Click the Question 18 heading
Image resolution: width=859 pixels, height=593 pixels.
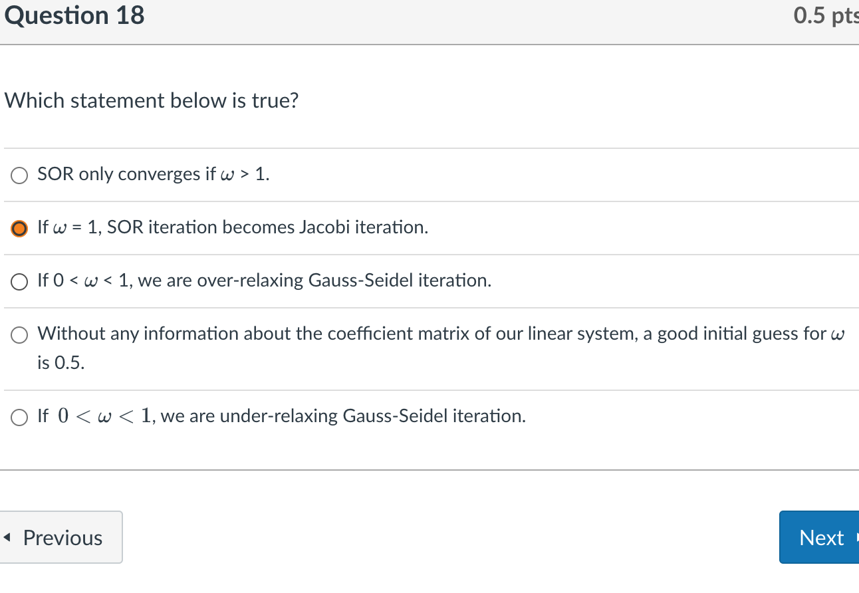coord(74,15)
